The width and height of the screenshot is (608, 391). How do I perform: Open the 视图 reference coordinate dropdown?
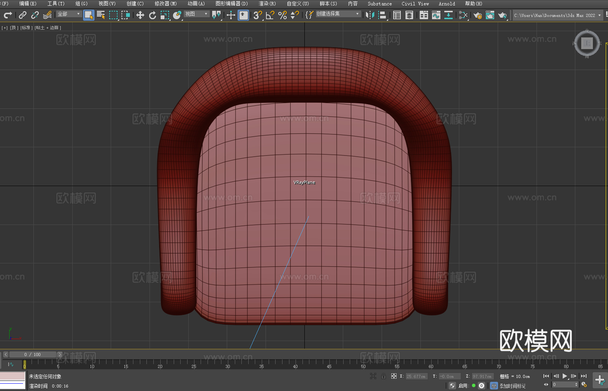pos(196,14)
